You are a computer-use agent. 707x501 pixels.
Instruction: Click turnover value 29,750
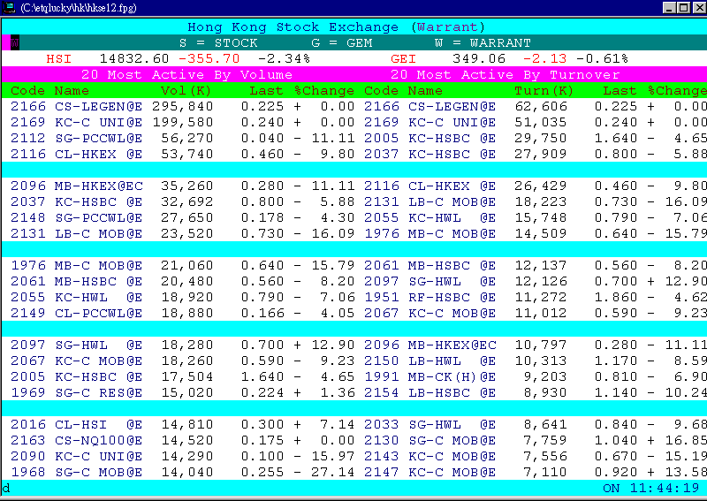click(540, 138)
